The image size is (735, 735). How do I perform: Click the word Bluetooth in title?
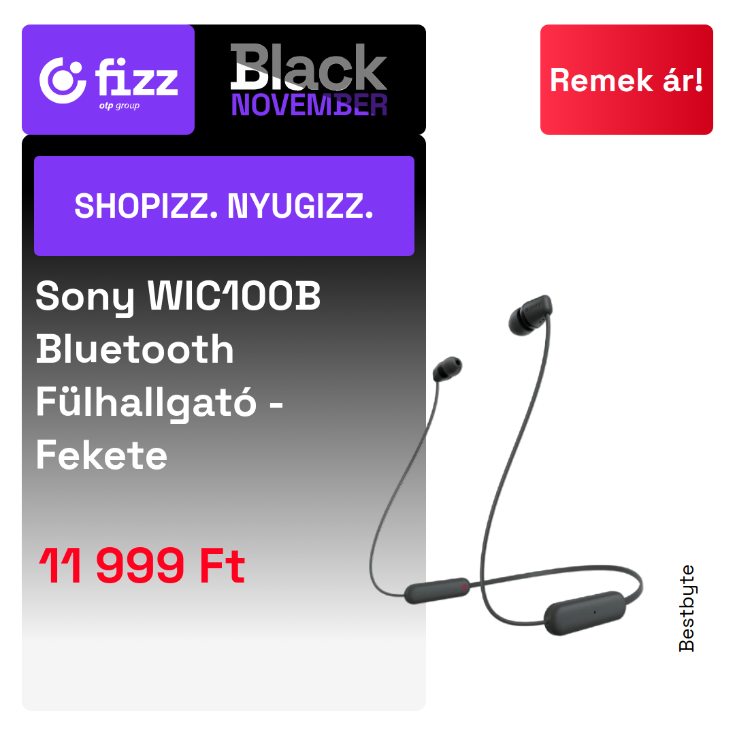pyautogui.click(x=135, y=348)
